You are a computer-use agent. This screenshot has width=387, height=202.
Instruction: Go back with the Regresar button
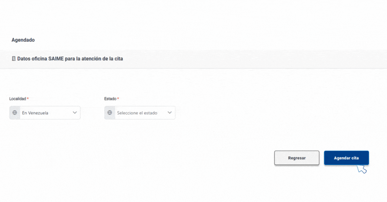coord(297,158)
